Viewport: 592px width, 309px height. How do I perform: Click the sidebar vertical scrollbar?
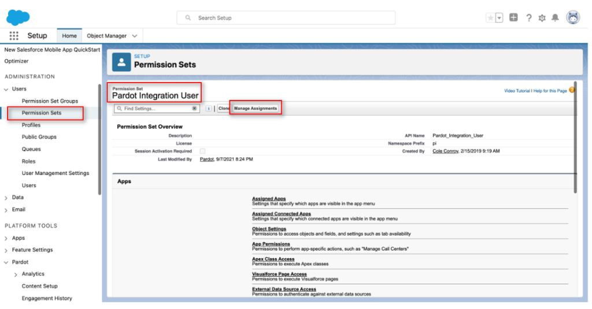click(x=99, y=140)
